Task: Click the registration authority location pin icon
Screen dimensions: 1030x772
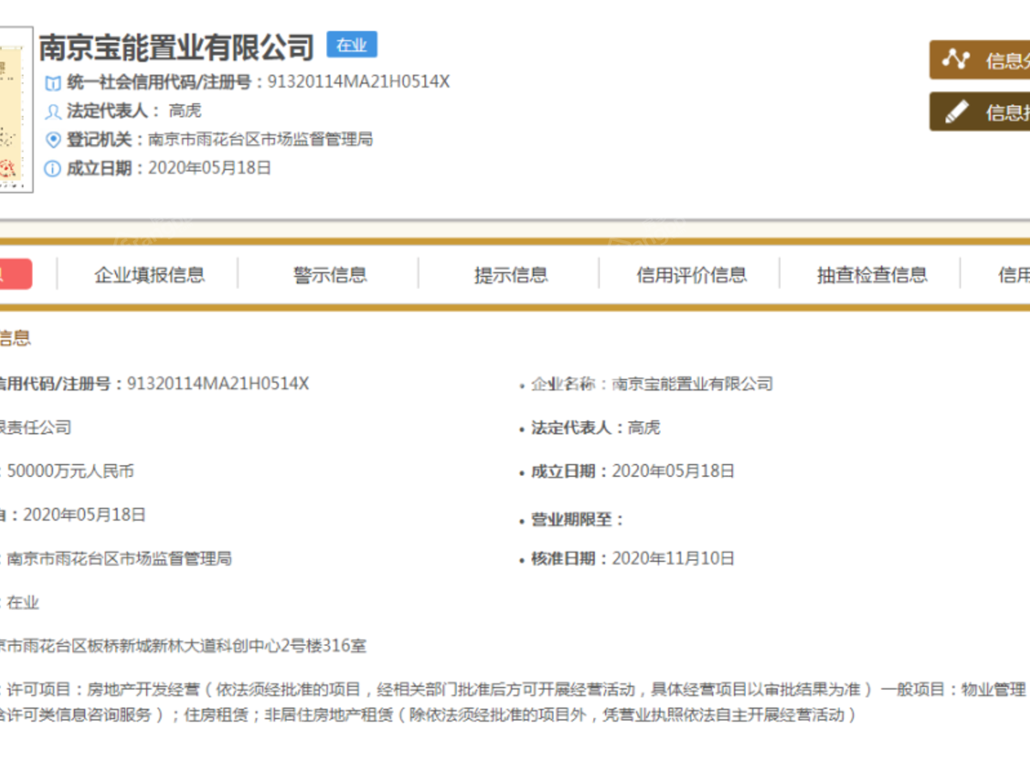Action: (53, 140)
